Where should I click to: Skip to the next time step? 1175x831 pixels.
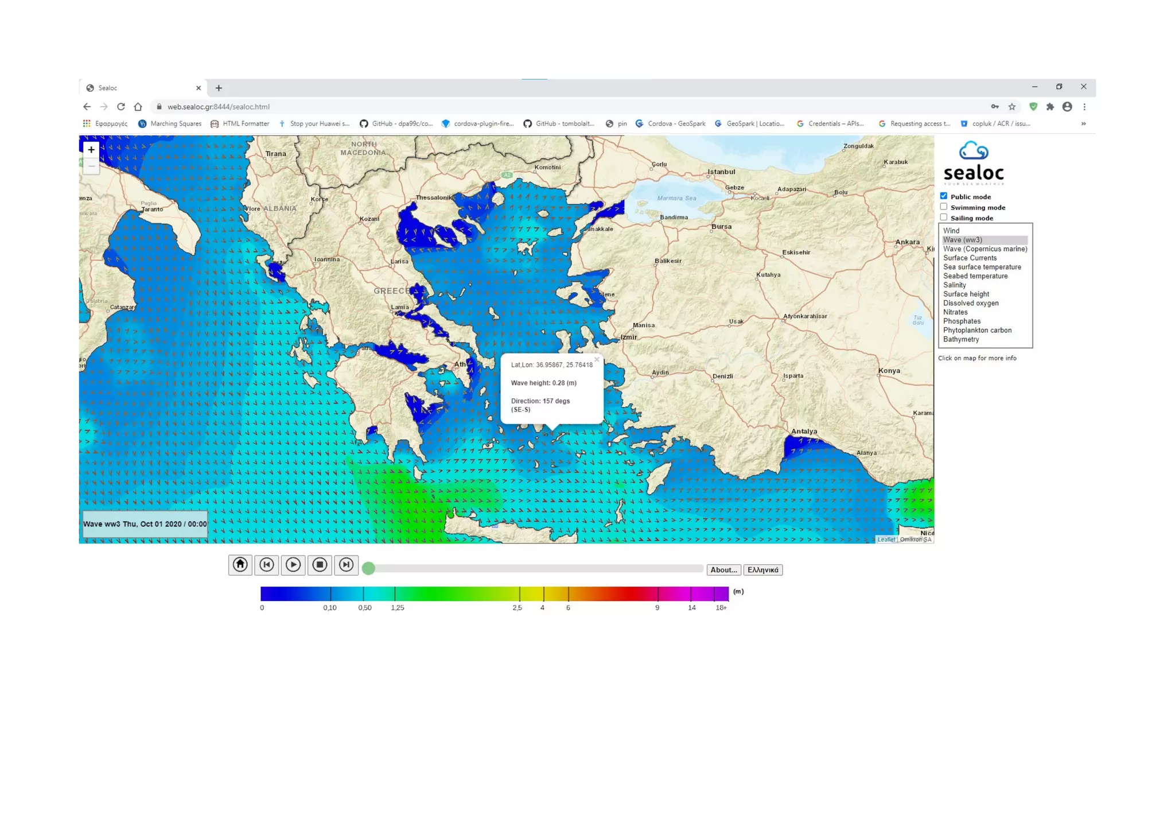(x=346, y=565)
